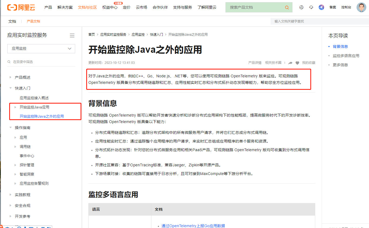Expand the 探针管理 tree node
Image resolution: width=369 pixels, height=228 pixels.
click(15, 165)
